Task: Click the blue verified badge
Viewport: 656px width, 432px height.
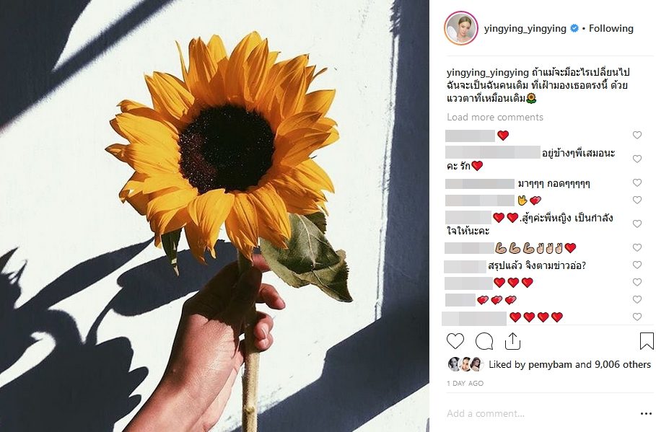Action: click(x=575, y=28)
